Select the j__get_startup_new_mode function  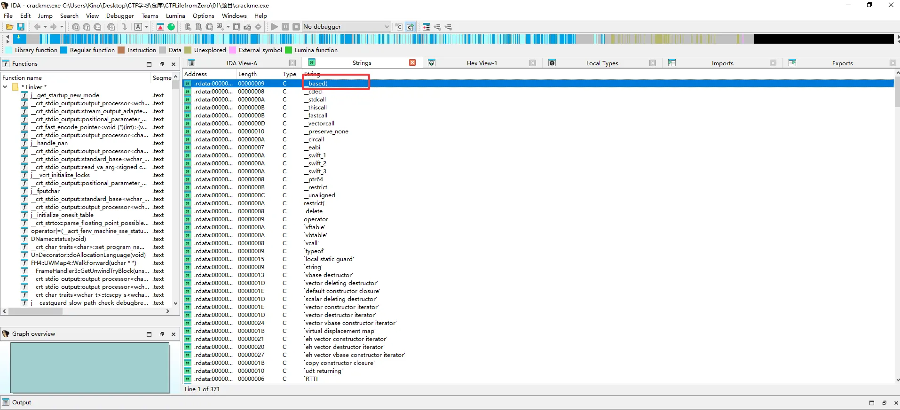click(x=65, y=95)
